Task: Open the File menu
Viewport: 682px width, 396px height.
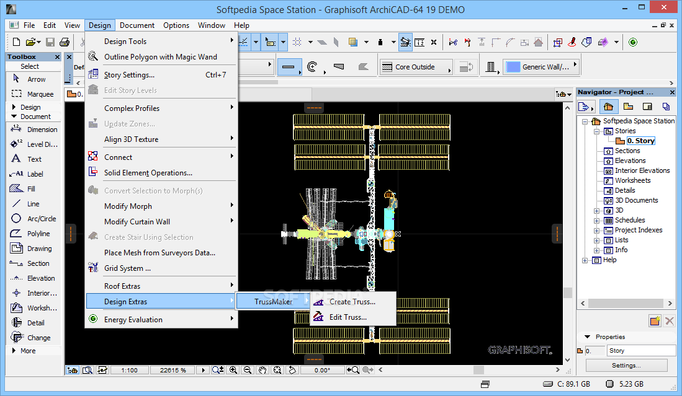Action: click(29, 25)
